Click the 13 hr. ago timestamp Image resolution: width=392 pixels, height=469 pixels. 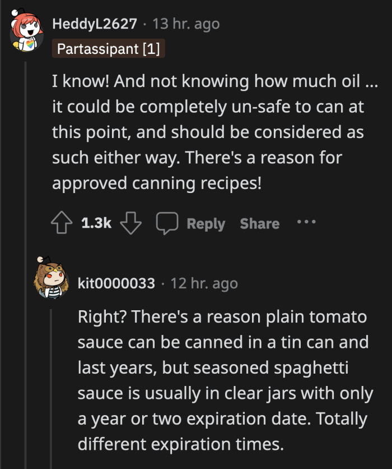pos(186,24)
